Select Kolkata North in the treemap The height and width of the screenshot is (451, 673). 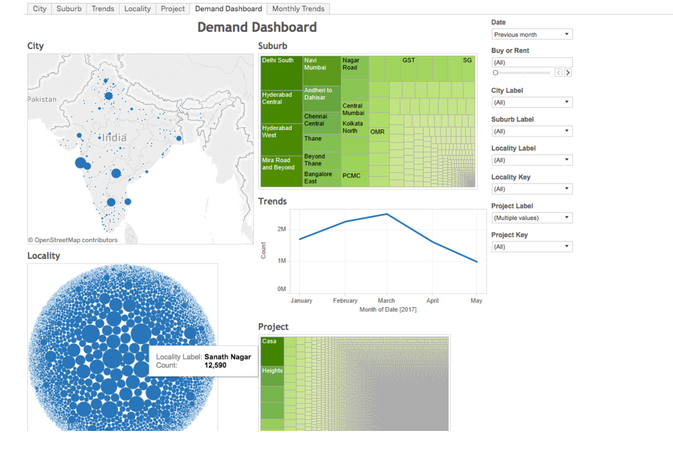(x=355, y=129)
